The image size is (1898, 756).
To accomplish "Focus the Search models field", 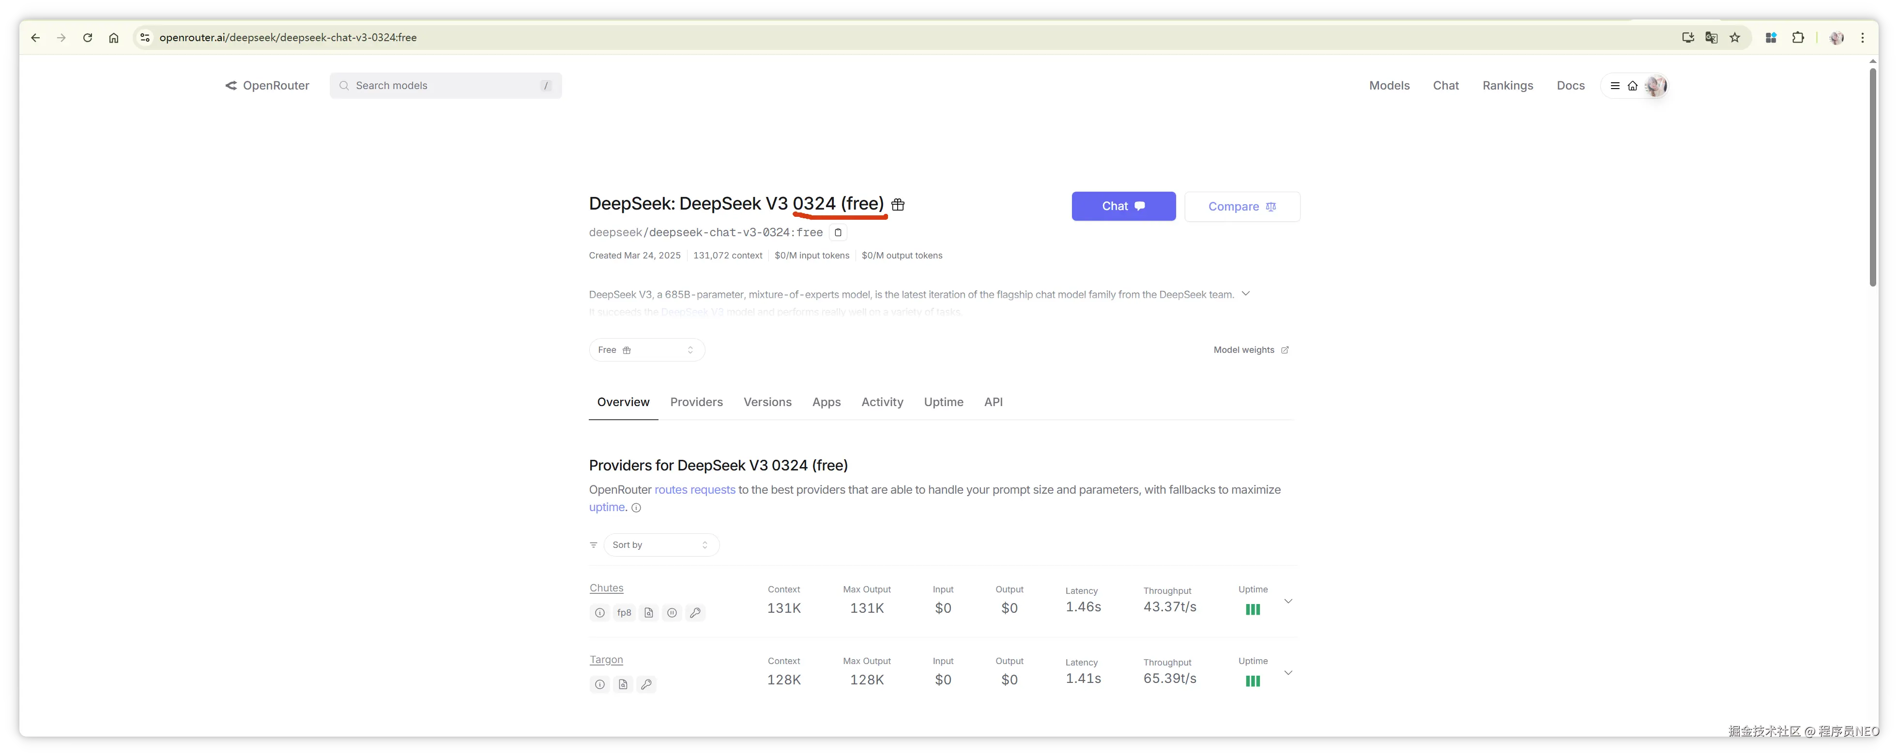I will (446, 86).
